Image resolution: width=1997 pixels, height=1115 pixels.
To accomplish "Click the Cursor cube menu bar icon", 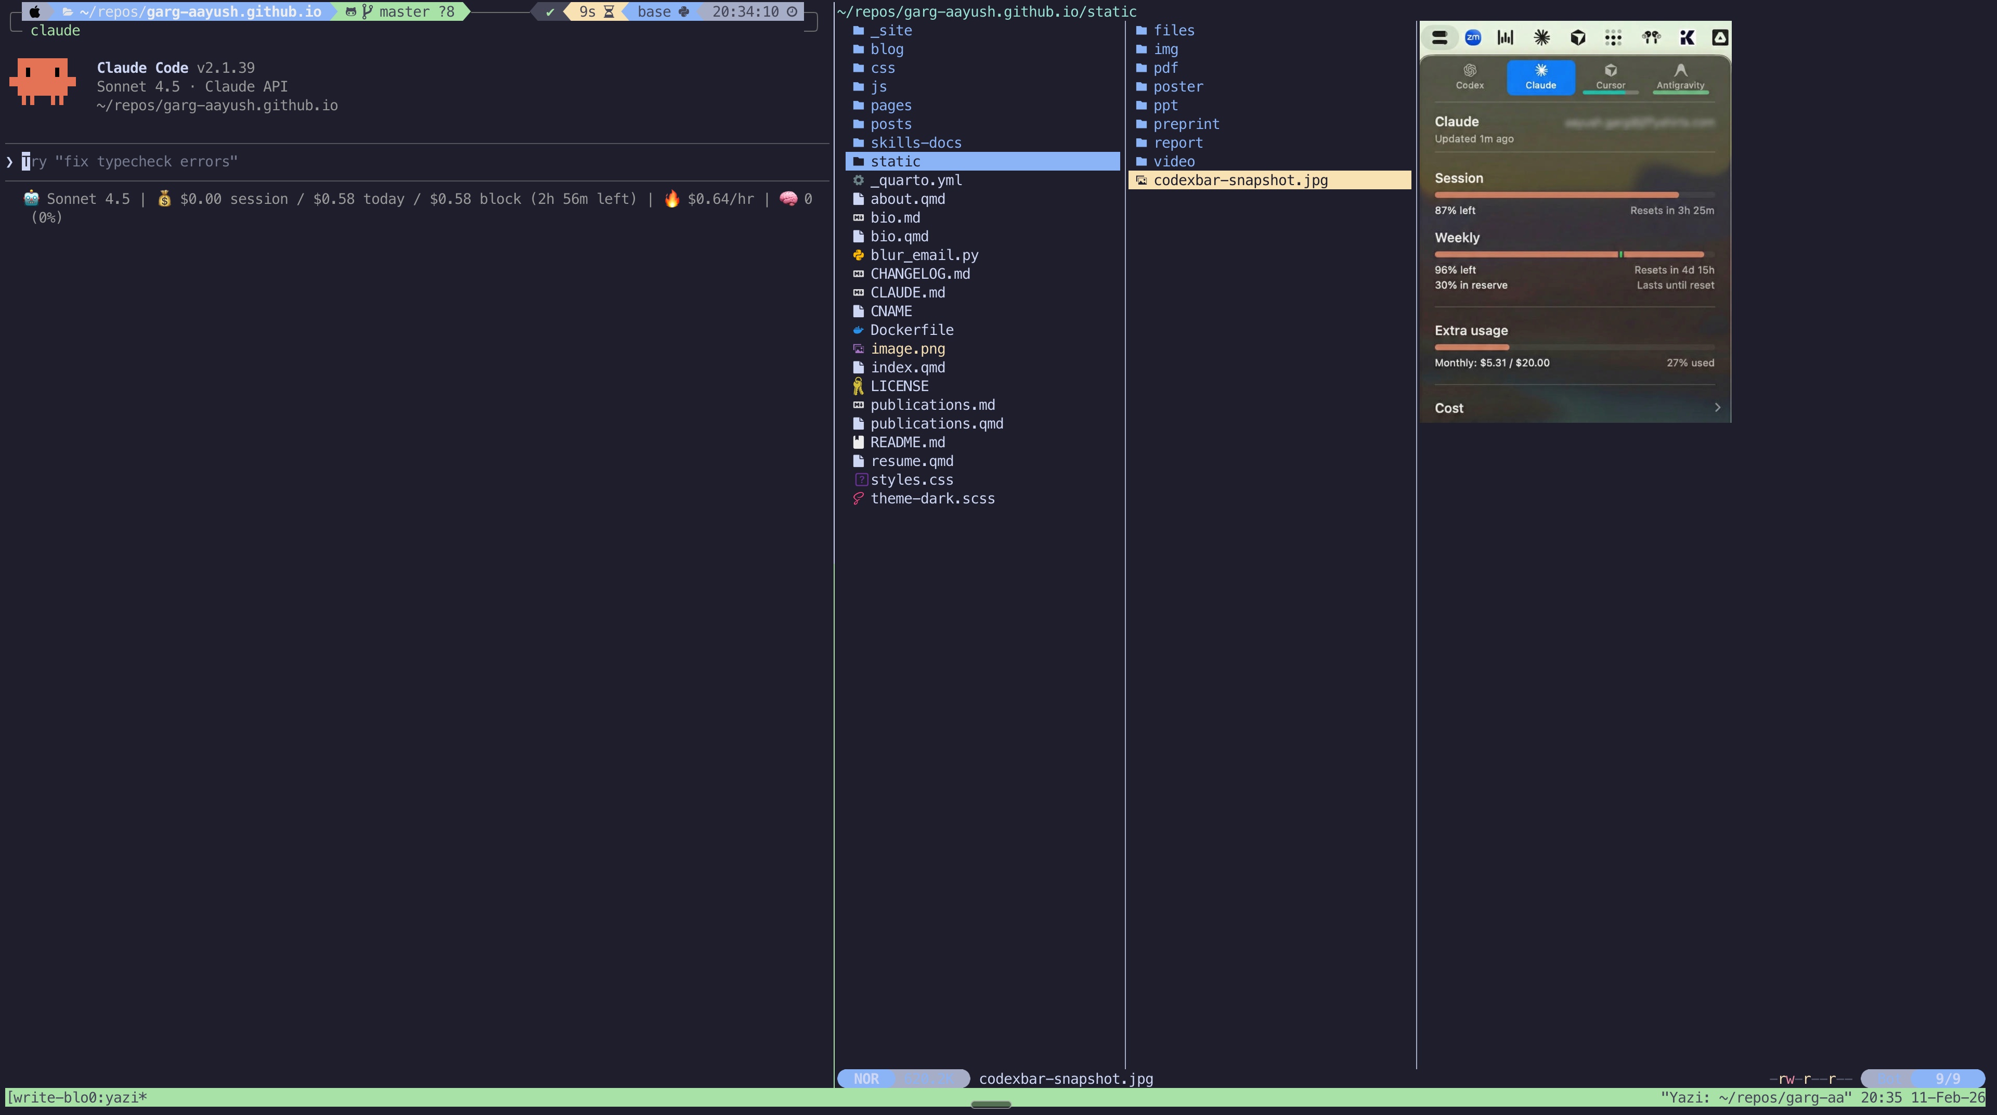I will click(x=1578, y=37).
